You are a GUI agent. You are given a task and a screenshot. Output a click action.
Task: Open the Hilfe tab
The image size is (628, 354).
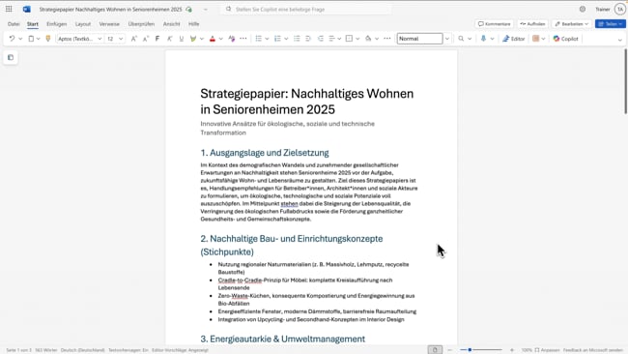click(x=194, y=24)
